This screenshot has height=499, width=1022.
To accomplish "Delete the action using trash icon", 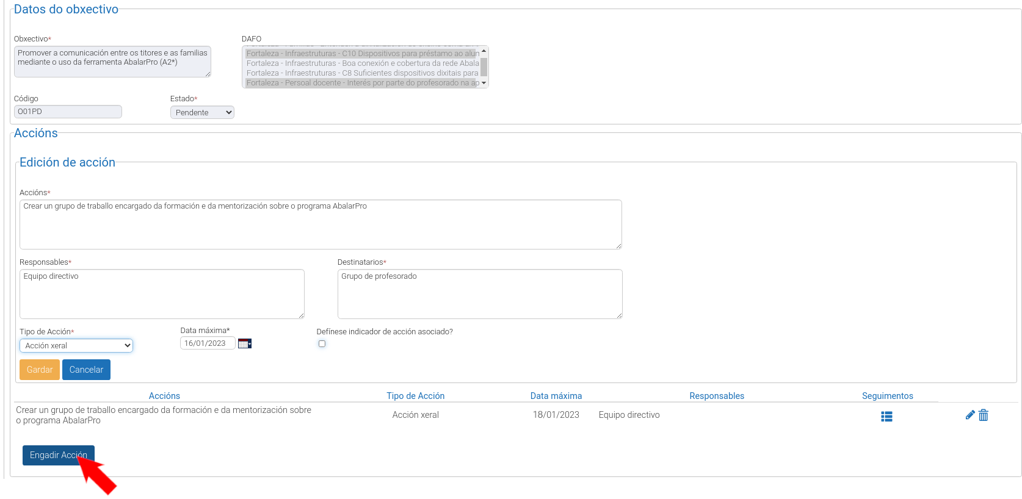I will click(983, 415).
